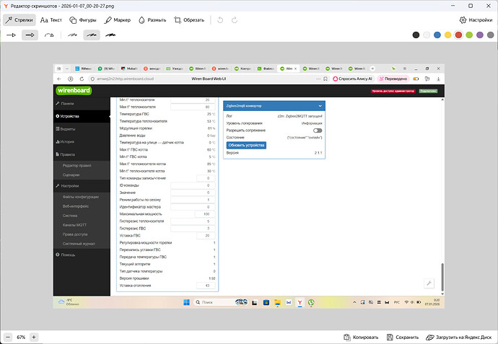This screenshot has width=498, height=344.
Task: Open editor Настройки with gear icon
Action: (x=476, y=20)
